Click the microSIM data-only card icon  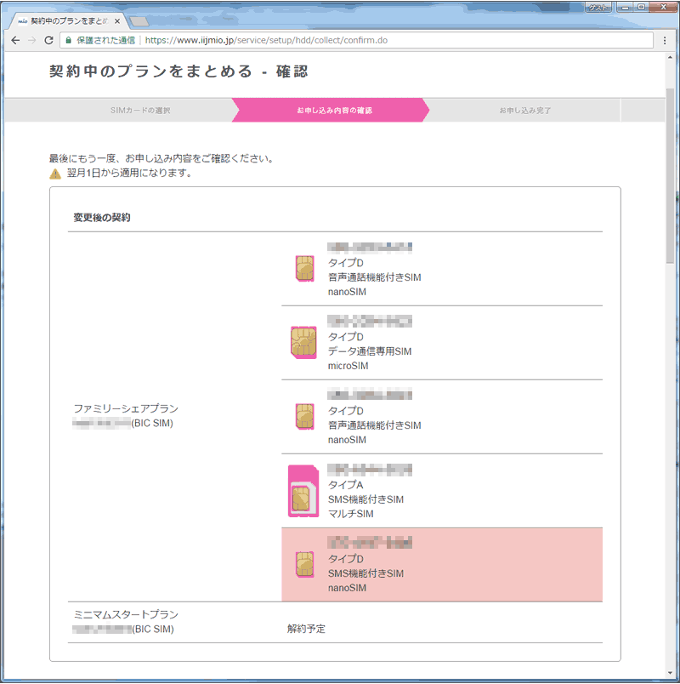(x=303, y=342)
